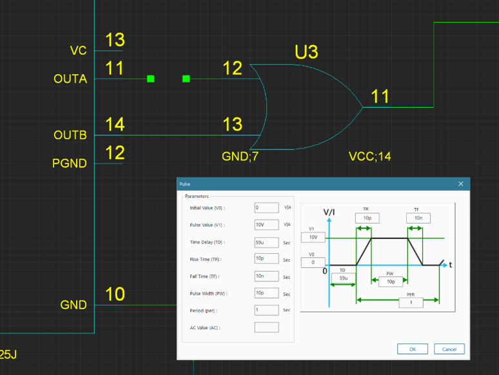Click the OUTA pin label
499x375 pixels.
(70, 79)
